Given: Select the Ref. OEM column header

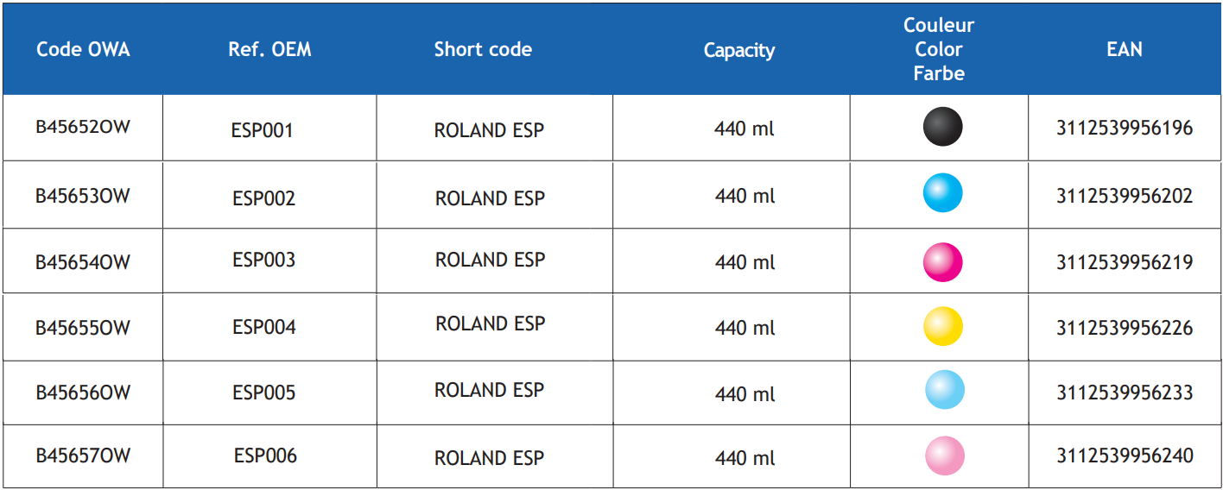Looking at the screenshot, I should pos(269,49).
